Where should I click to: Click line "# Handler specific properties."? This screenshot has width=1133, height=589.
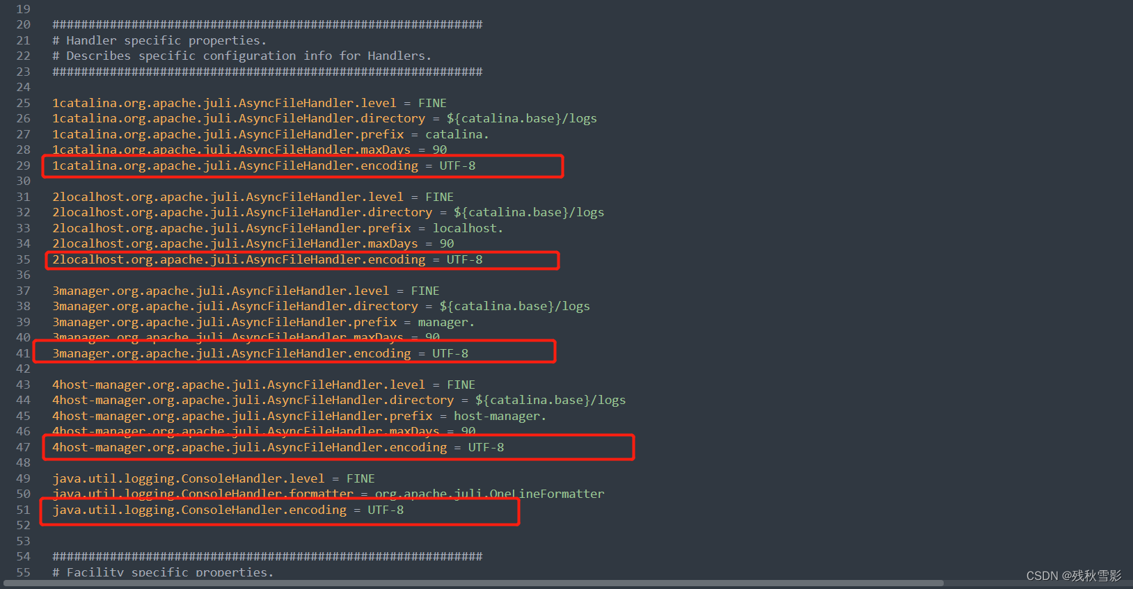[159, 40]
